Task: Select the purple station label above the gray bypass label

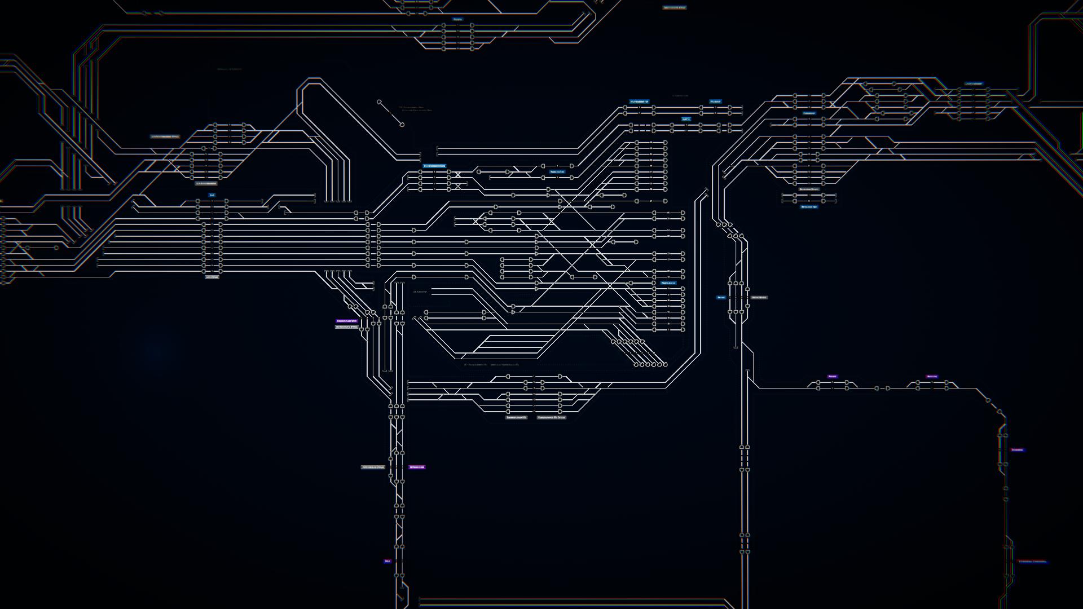Action: click(347, 321)
